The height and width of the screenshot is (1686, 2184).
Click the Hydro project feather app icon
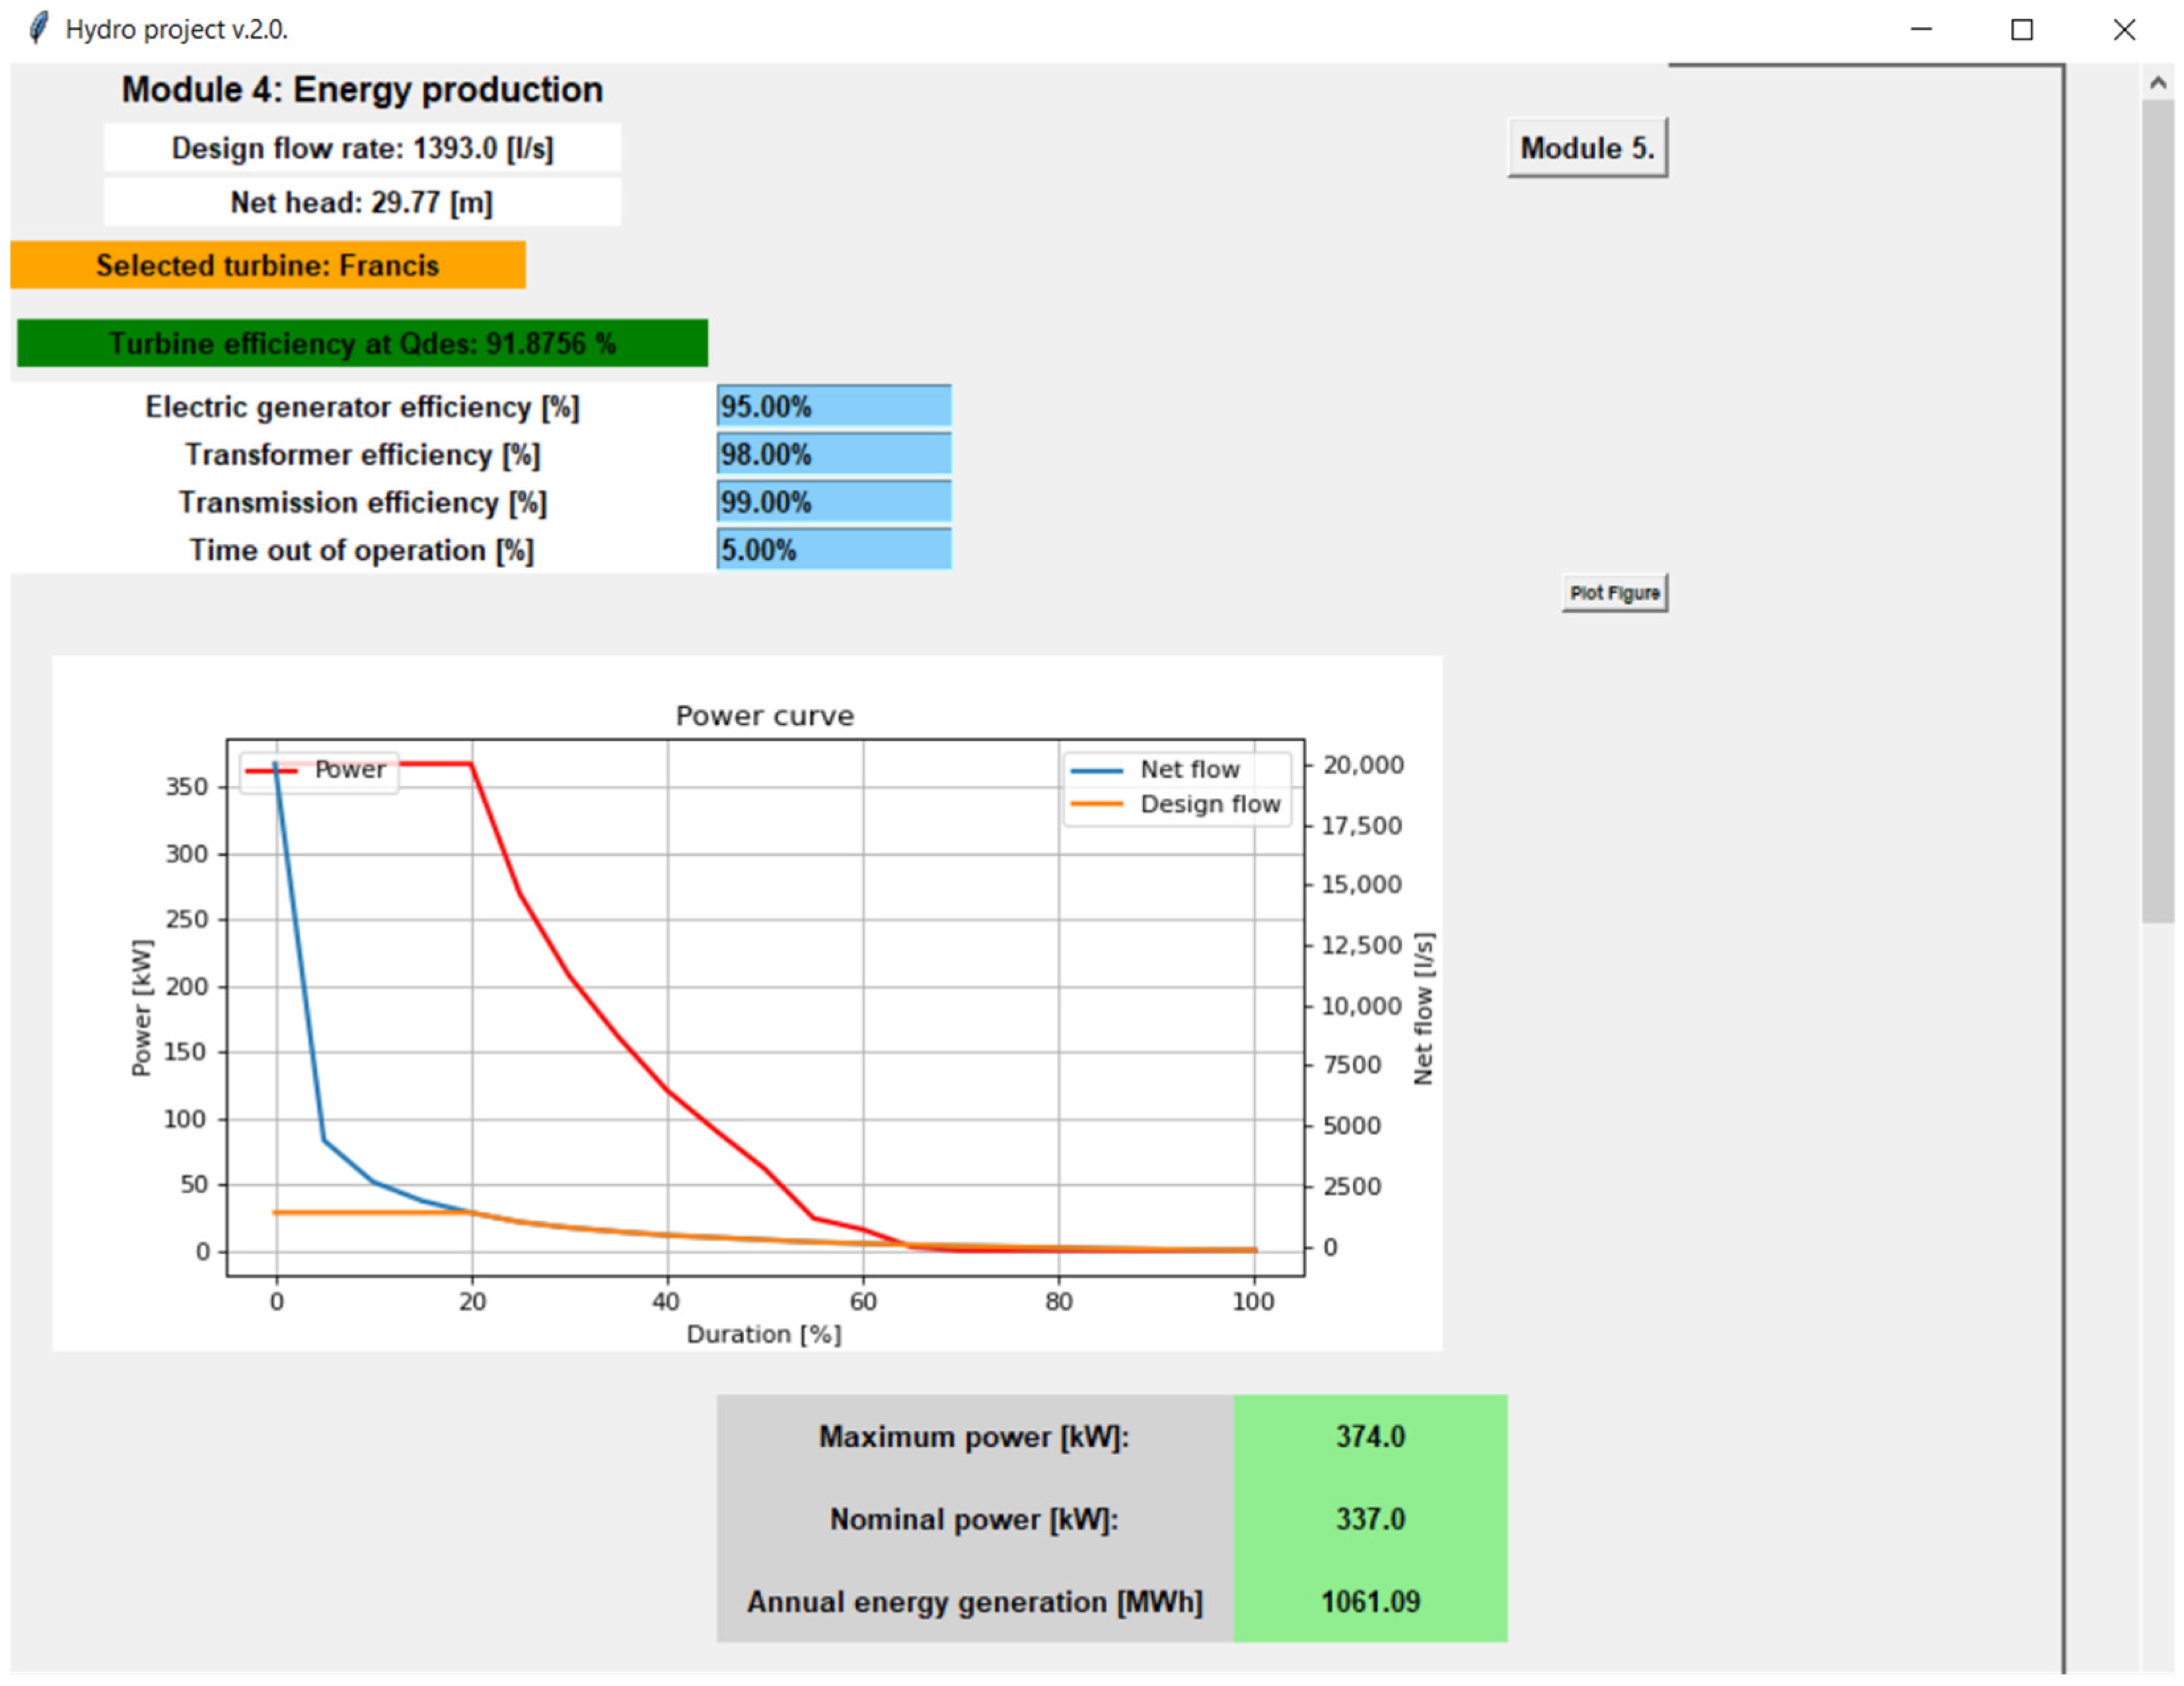point(38,28)
